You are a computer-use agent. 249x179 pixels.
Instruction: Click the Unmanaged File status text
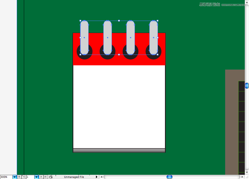74,177
